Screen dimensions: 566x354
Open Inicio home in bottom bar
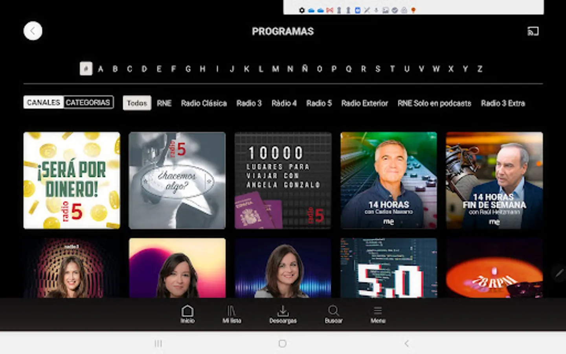[x=187, y=314]
